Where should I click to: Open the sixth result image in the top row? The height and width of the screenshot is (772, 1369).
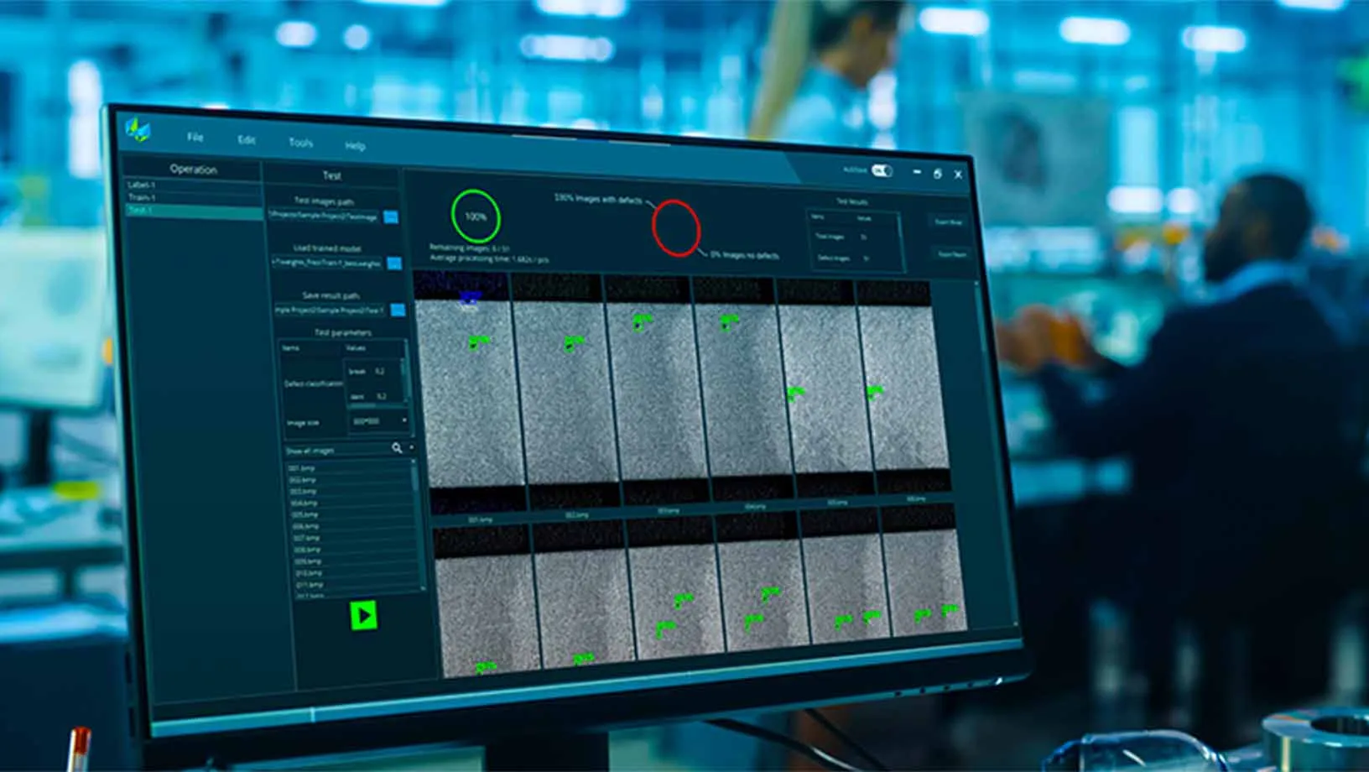coord(903,386)
